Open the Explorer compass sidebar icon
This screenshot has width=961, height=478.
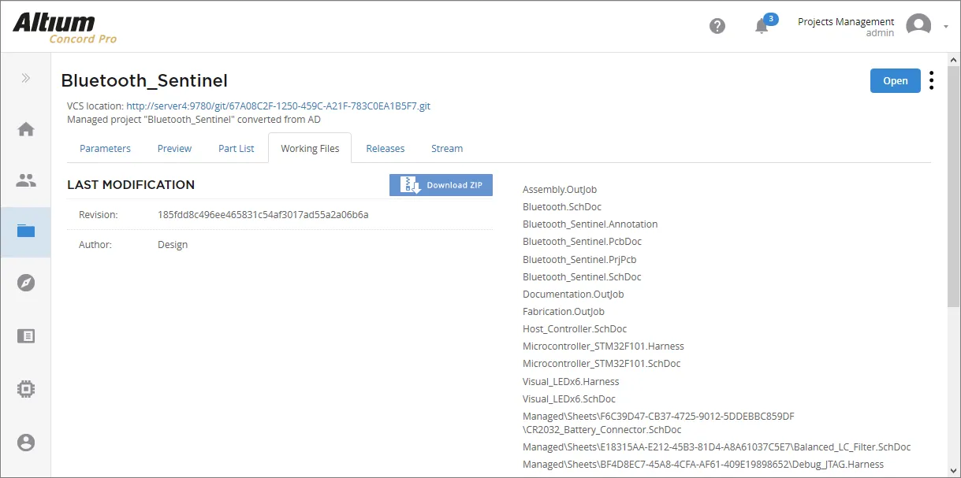point(26,283)
